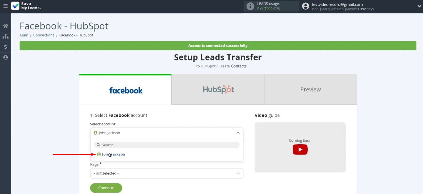Go to Connections breadcrumb link

[44, 35]
